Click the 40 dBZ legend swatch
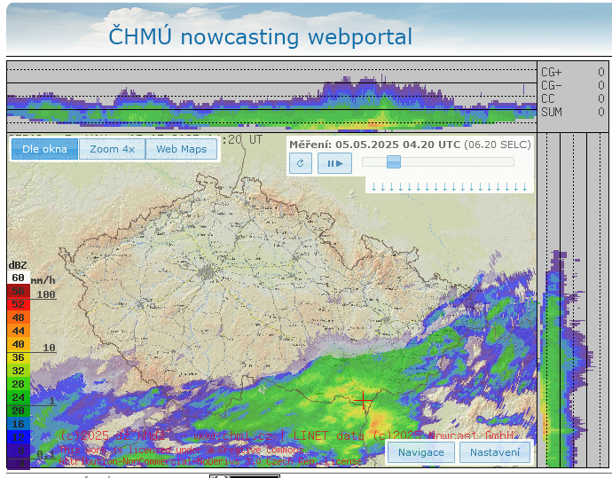 [19, 344]
